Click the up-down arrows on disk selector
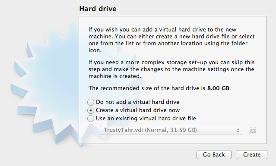This screenshot has height=166, width=276. 238,130
